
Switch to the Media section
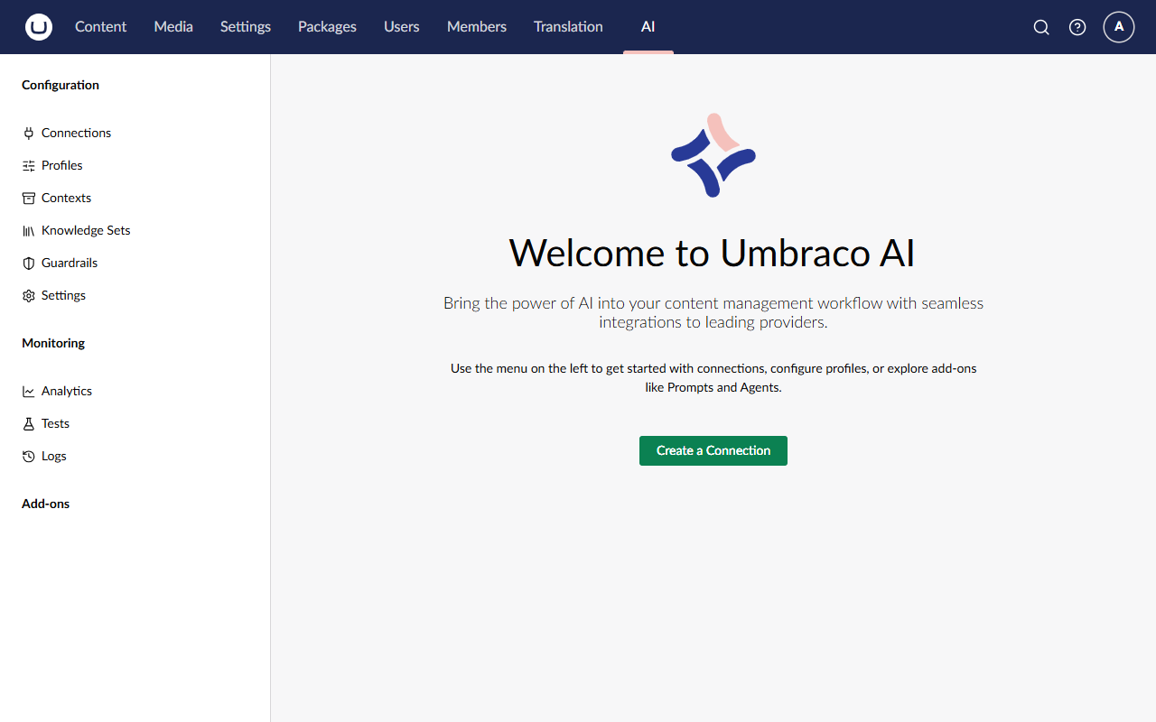pos(173,27)
